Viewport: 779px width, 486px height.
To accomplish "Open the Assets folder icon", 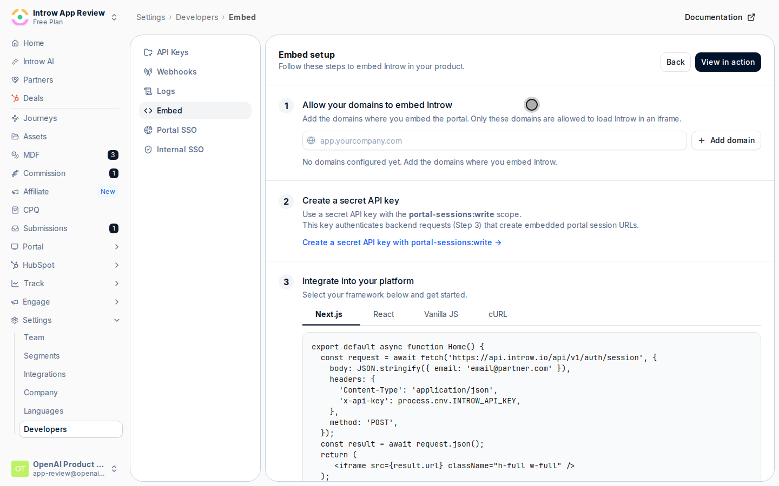I will [15, 137].
